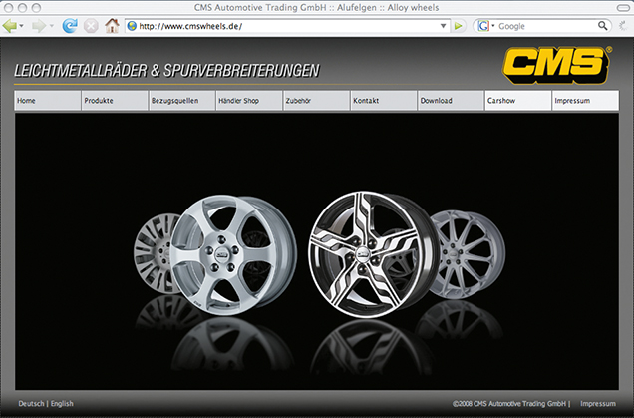Click the green Go arrow in address bar
This screenshot has height=418, width=634.
pos(458,26)
